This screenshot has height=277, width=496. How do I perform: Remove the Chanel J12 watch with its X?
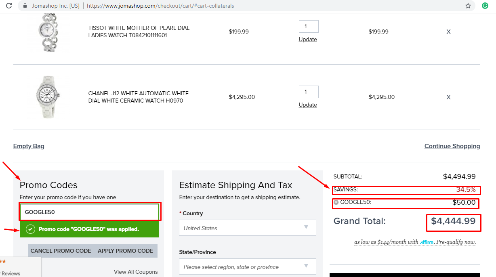tap(448, 97)
